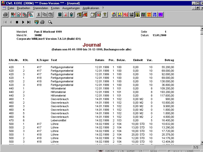Click Fun & Workout 1999 client name
The height and width of the screenshot is (152, 203).
(x=48, y=32)
